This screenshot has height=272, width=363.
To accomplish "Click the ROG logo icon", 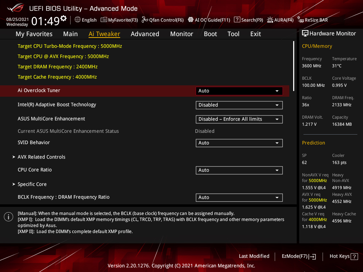I will (15, 8).
